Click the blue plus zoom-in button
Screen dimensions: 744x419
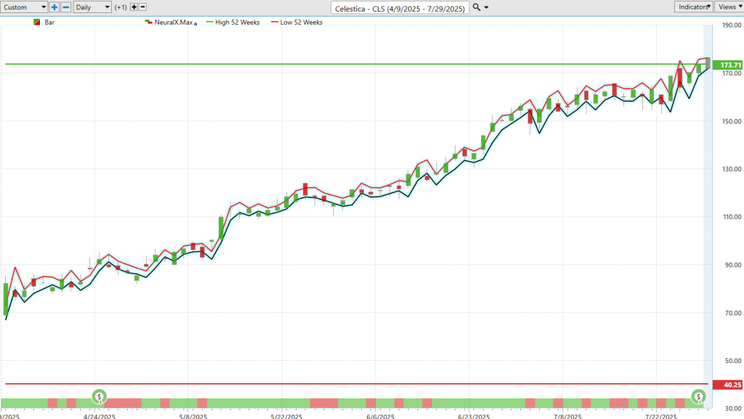54,7
